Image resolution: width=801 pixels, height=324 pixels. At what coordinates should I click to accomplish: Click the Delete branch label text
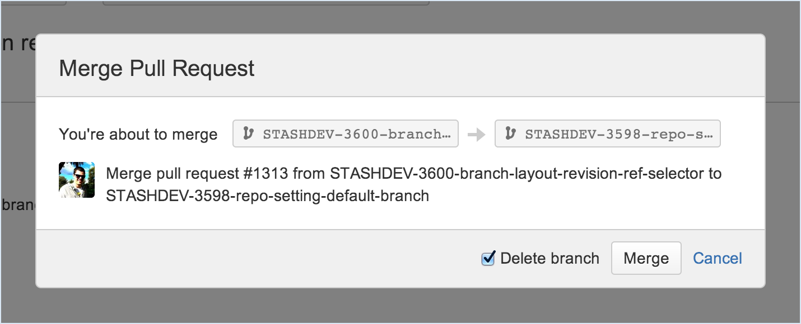click(x=550, y=258)
